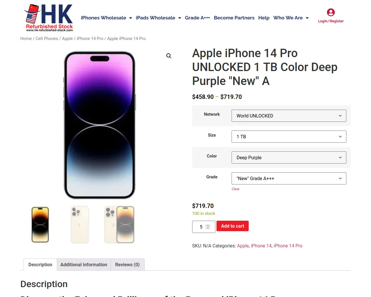Go to Cell Phones breadcrumb link

tap(47, 39)
